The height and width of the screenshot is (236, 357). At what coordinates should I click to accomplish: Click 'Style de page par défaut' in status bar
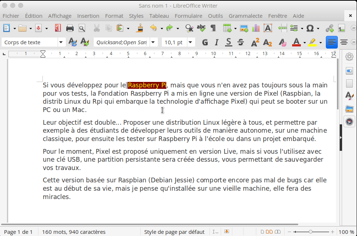click(174, 232)
